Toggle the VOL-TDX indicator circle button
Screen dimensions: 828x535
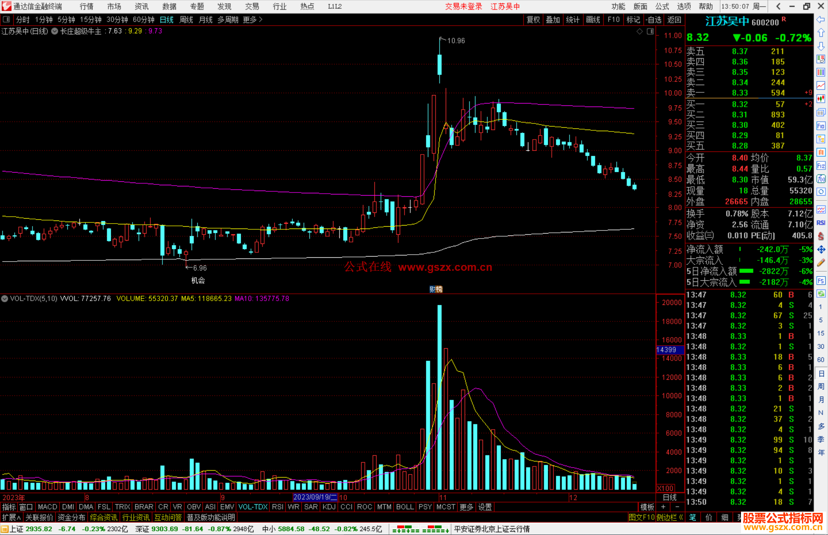pyautogui.click(x=5, y=298)
